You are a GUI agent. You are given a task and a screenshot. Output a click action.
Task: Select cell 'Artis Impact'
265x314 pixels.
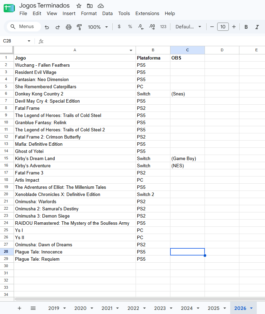click(75, 180)
